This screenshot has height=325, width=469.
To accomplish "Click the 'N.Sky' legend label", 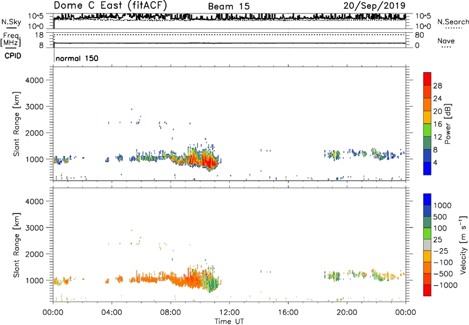I will 11,22.
